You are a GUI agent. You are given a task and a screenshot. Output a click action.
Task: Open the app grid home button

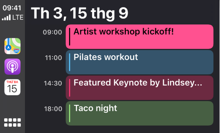(13, 123)
